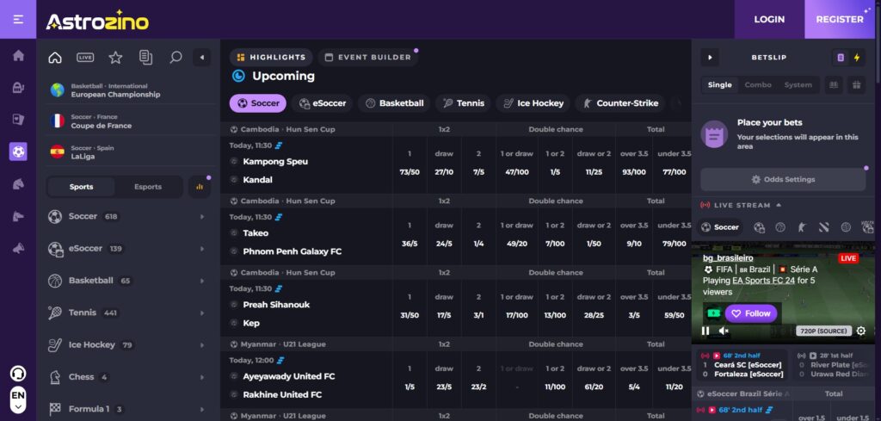Open the Live events icon

click(x=85, y=58)
